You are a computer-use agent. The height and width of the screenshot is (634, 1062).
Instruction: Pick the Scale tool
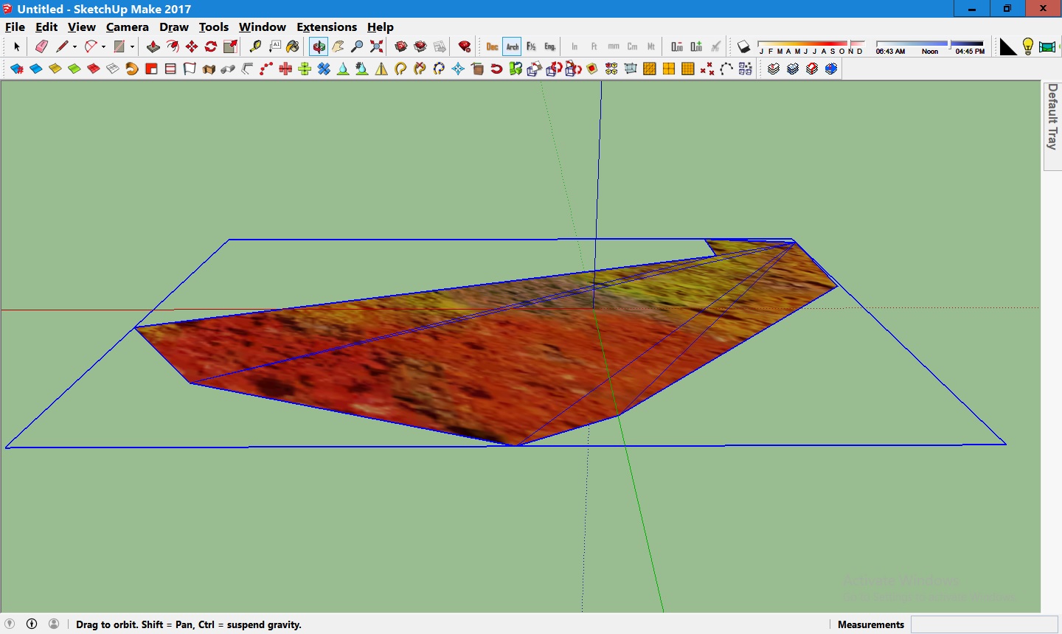pos(230,46)
